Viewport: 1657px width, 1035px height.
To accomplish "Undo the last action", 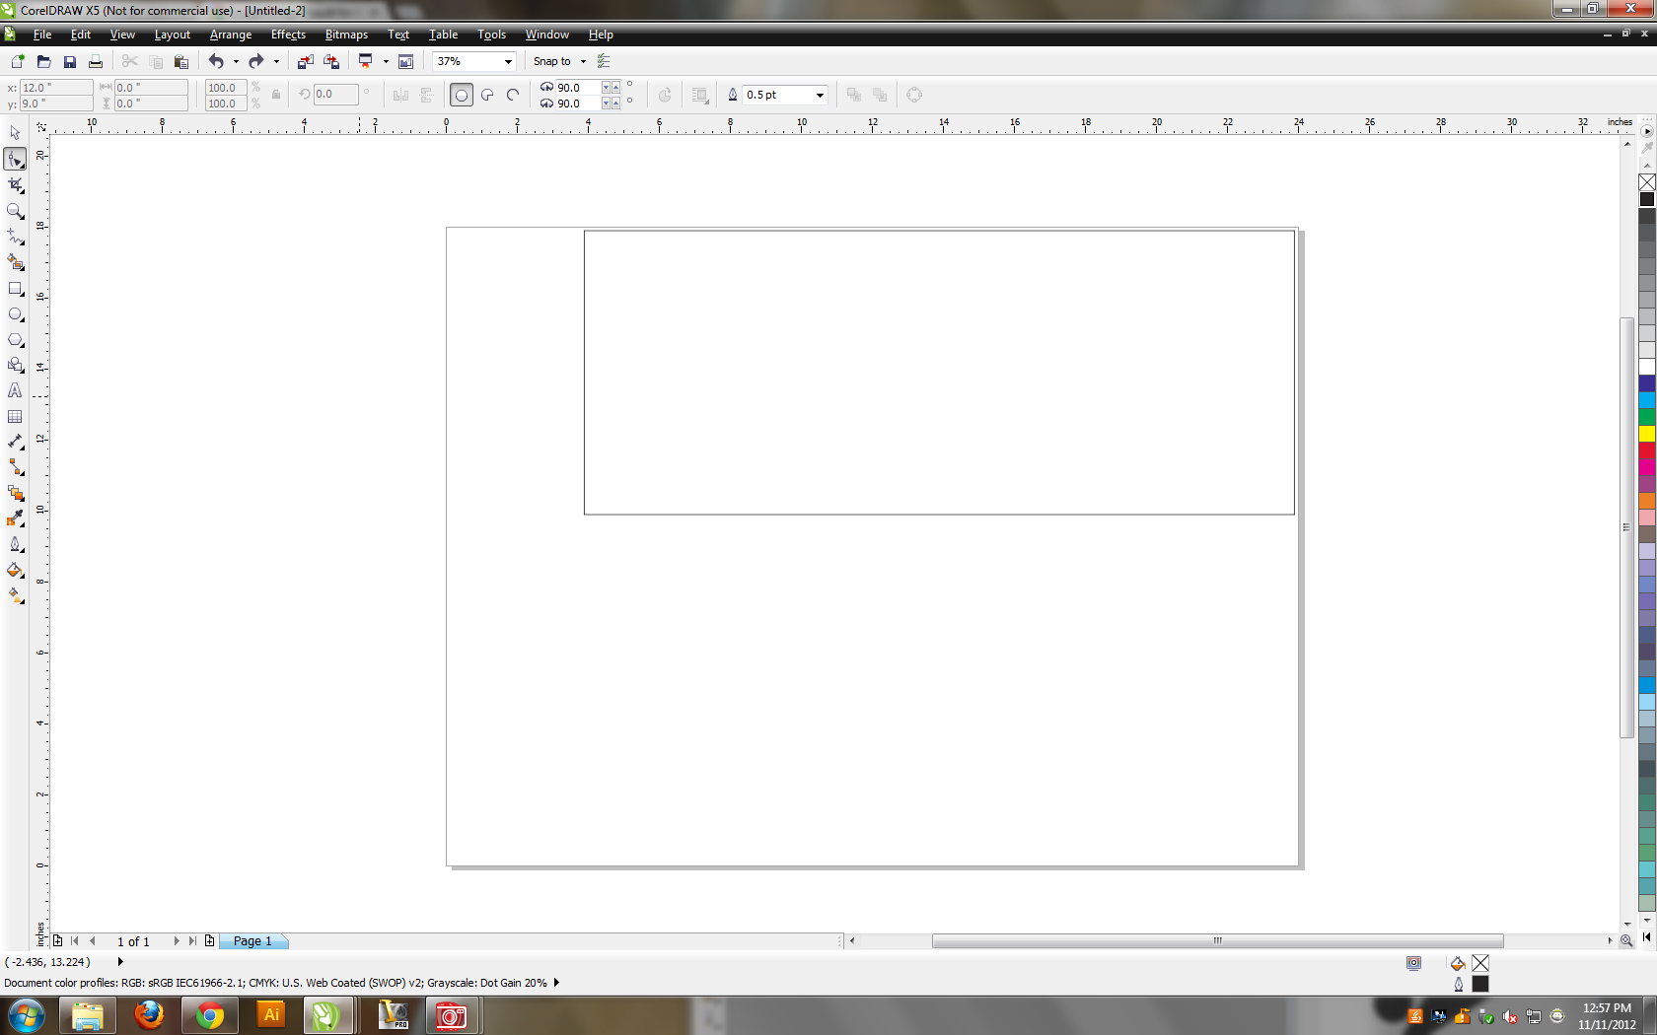I will click(x=216, y=61).
